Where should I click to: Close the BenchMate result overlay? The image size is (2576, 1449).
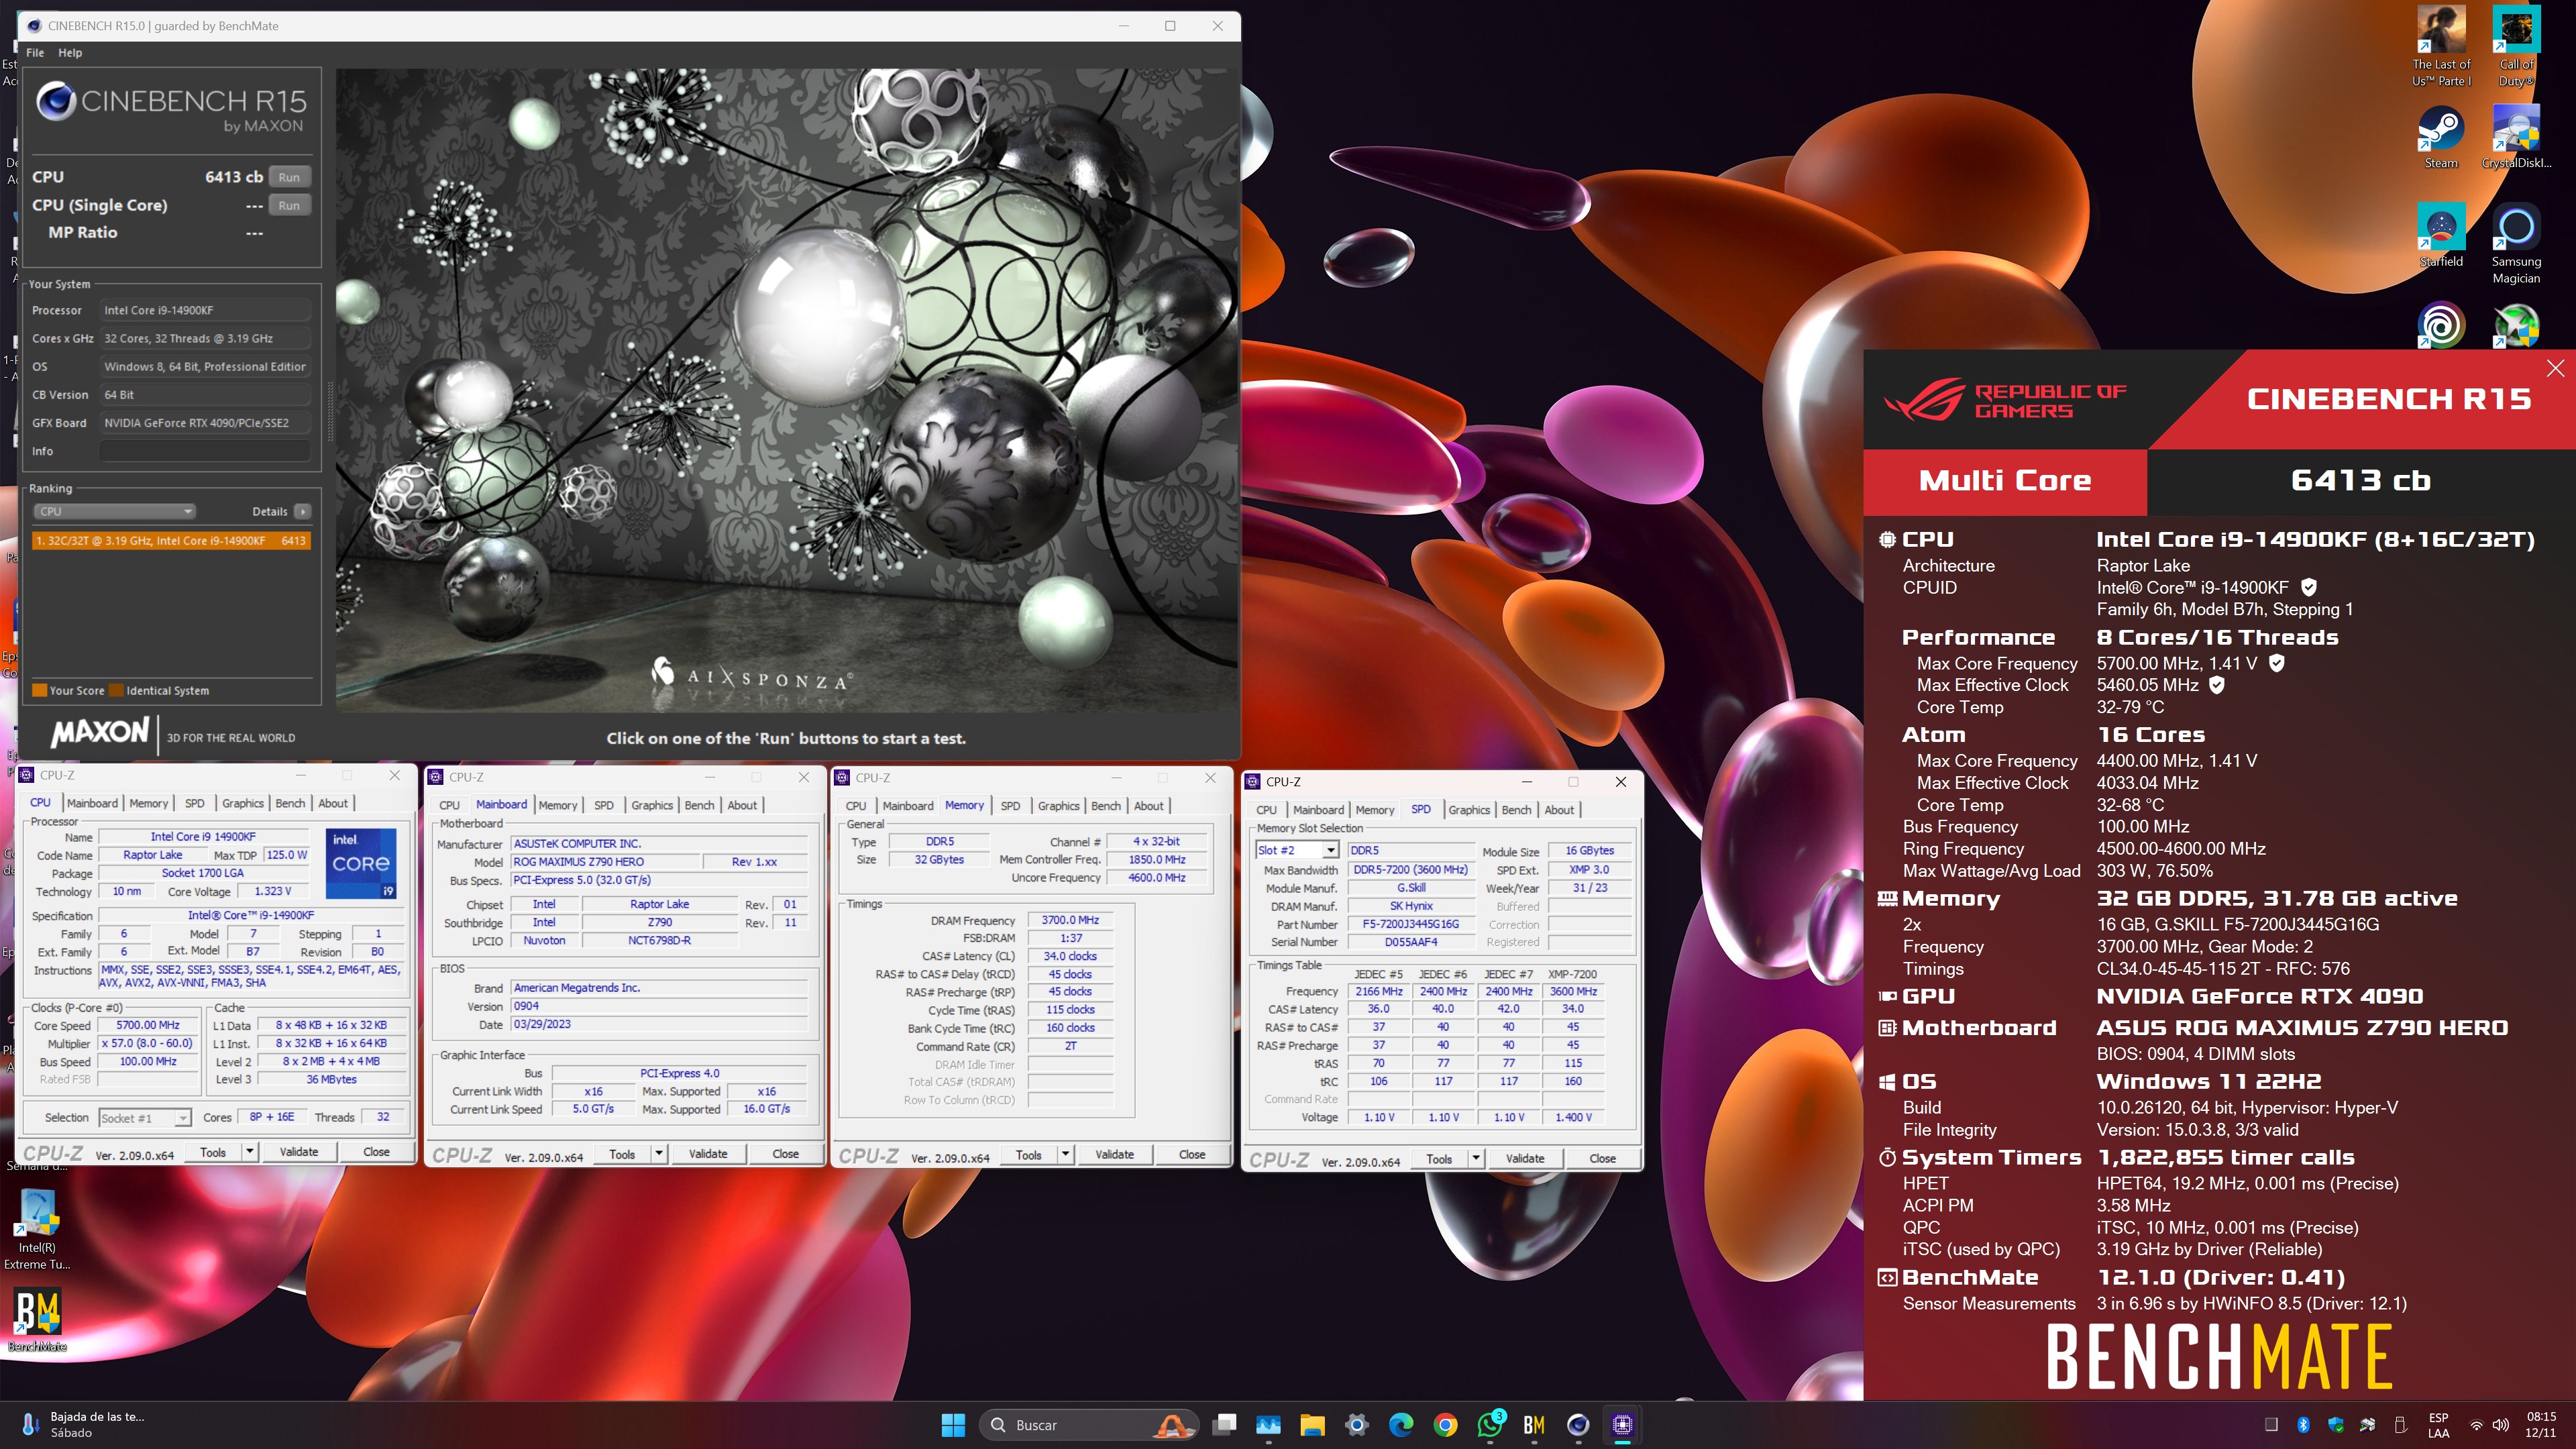2555,368
